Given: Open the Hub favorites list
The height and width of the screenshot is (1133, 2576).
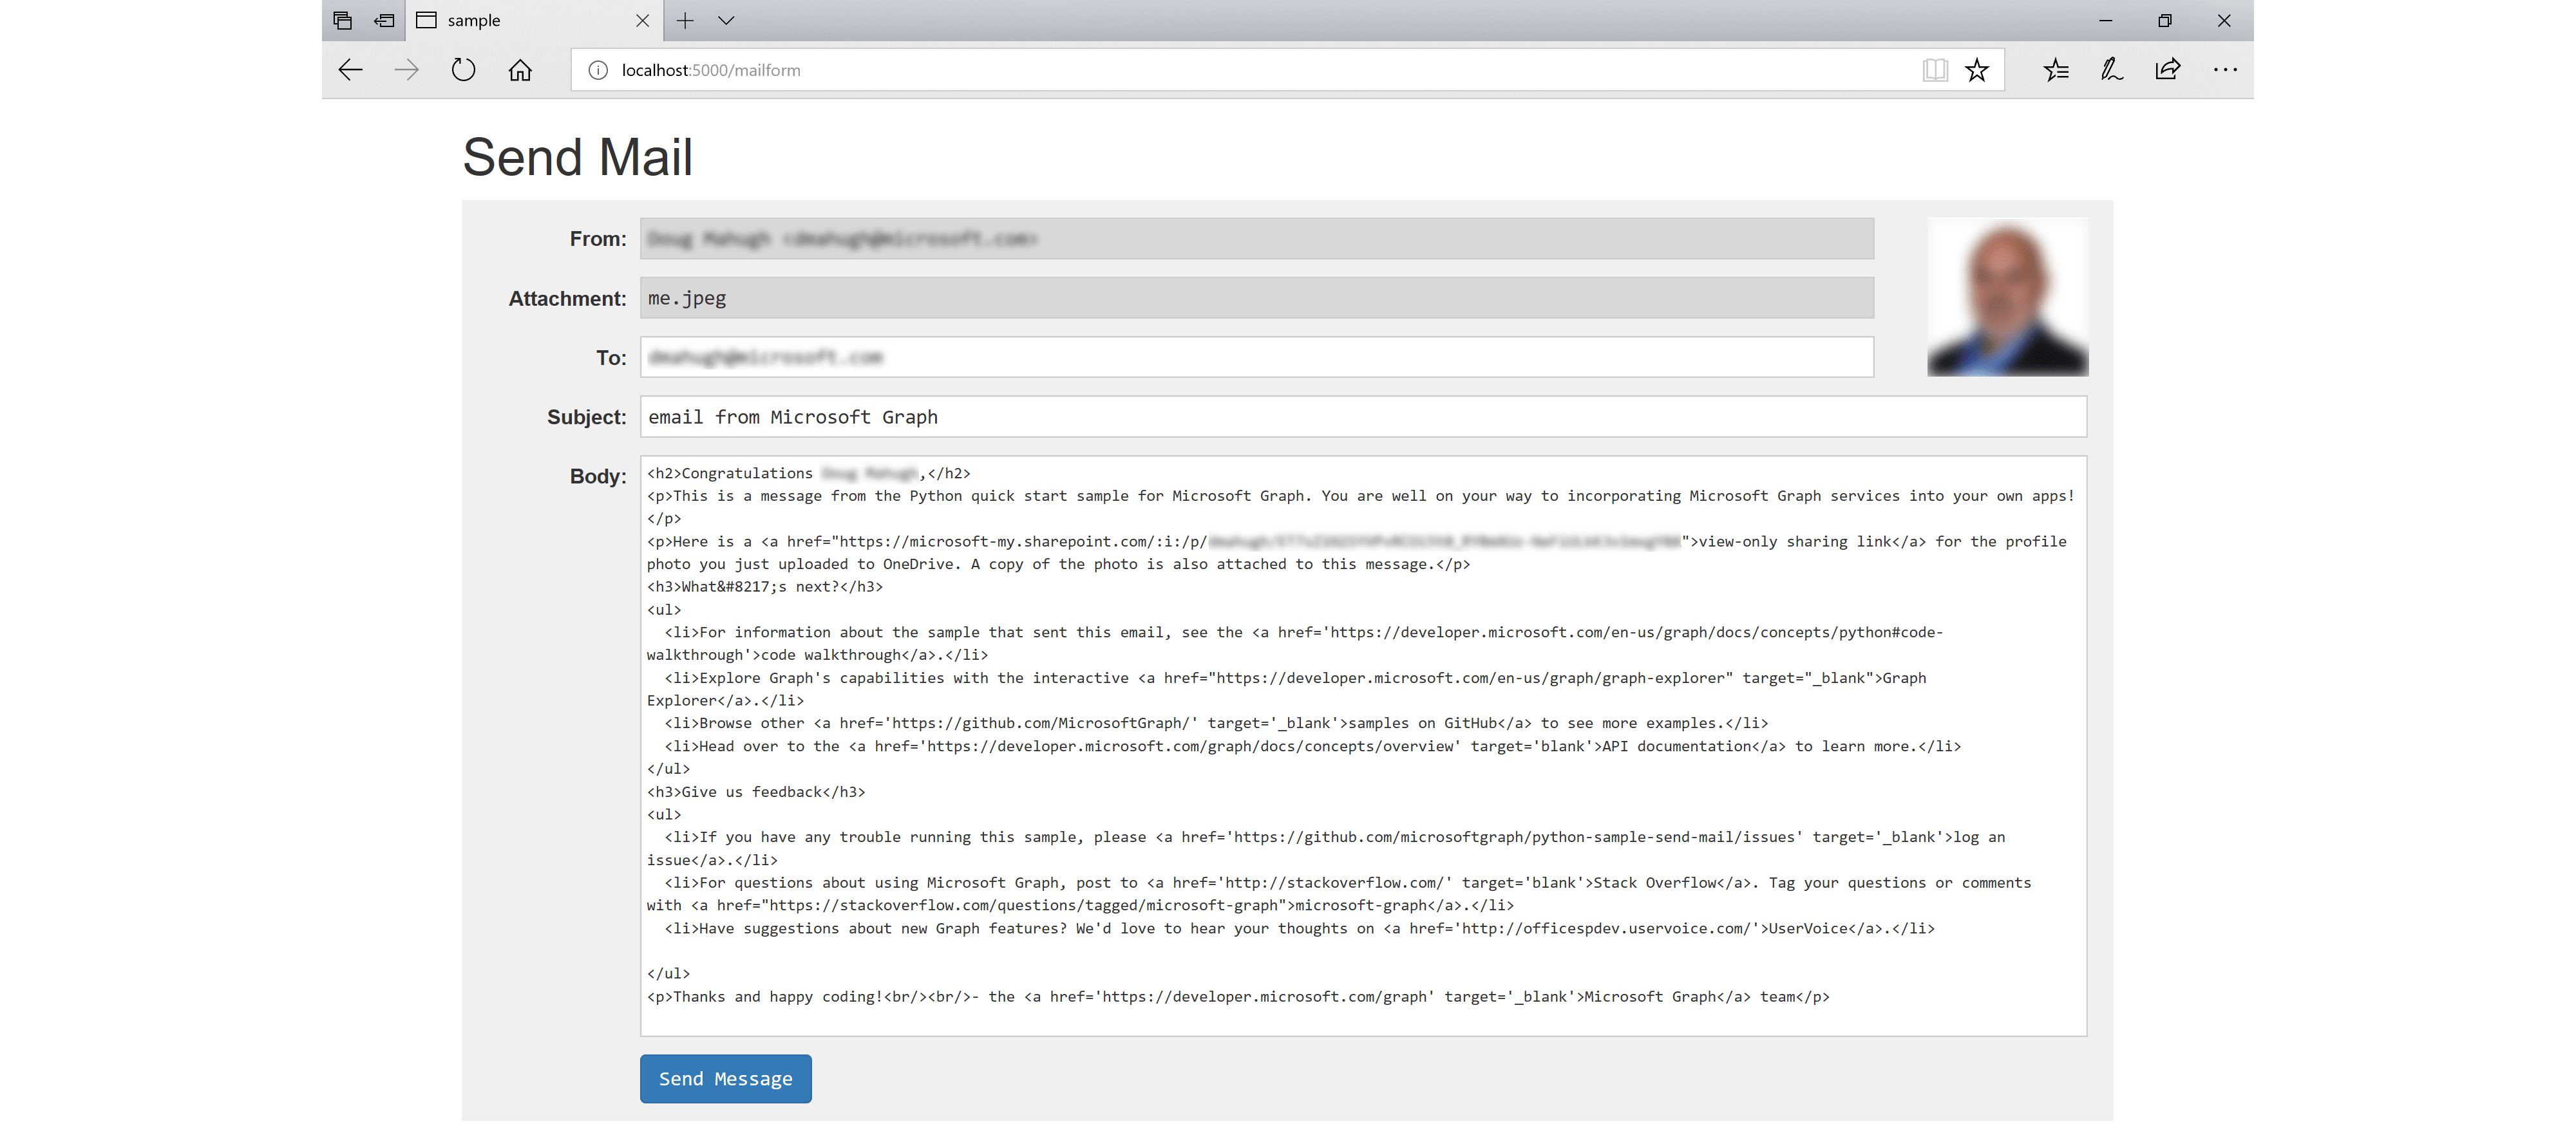Looking at the screenshot, I should point(2056,69).
